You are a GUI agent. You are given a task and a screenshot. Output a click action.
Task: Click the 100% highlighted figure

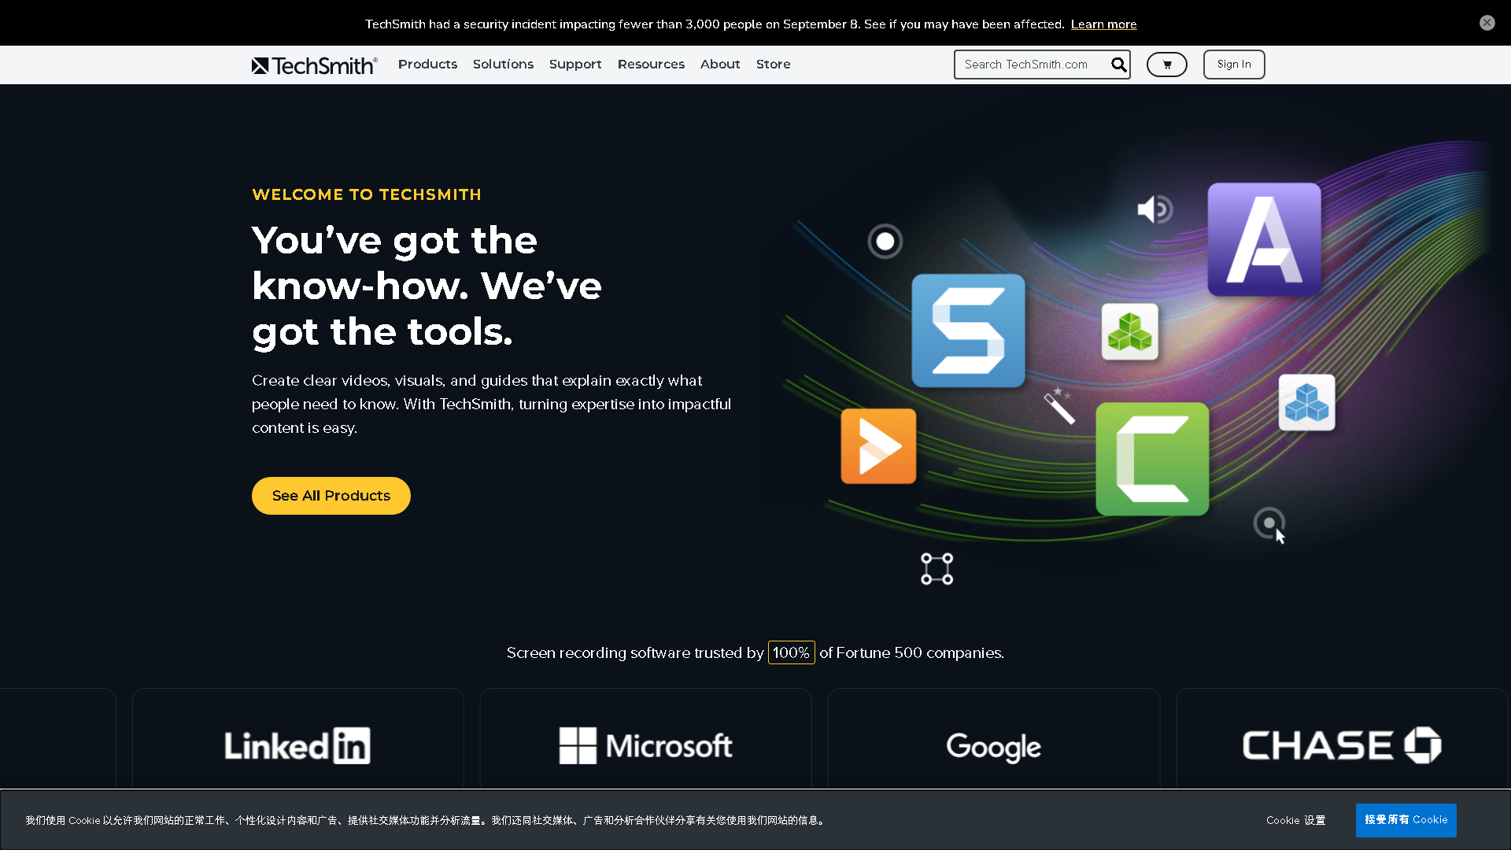[791, 652]
